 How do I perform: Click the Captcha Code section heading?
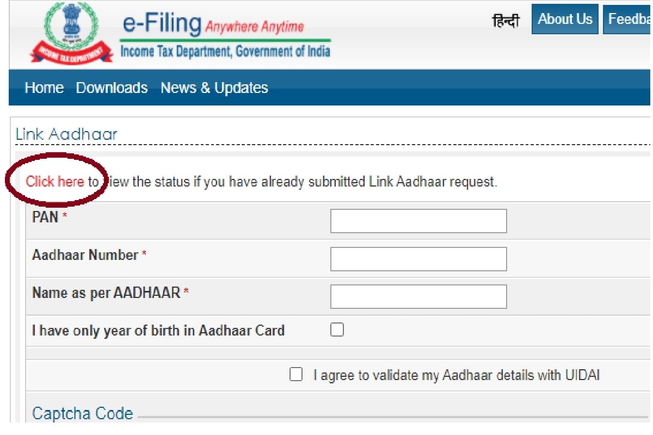(82, 413)
